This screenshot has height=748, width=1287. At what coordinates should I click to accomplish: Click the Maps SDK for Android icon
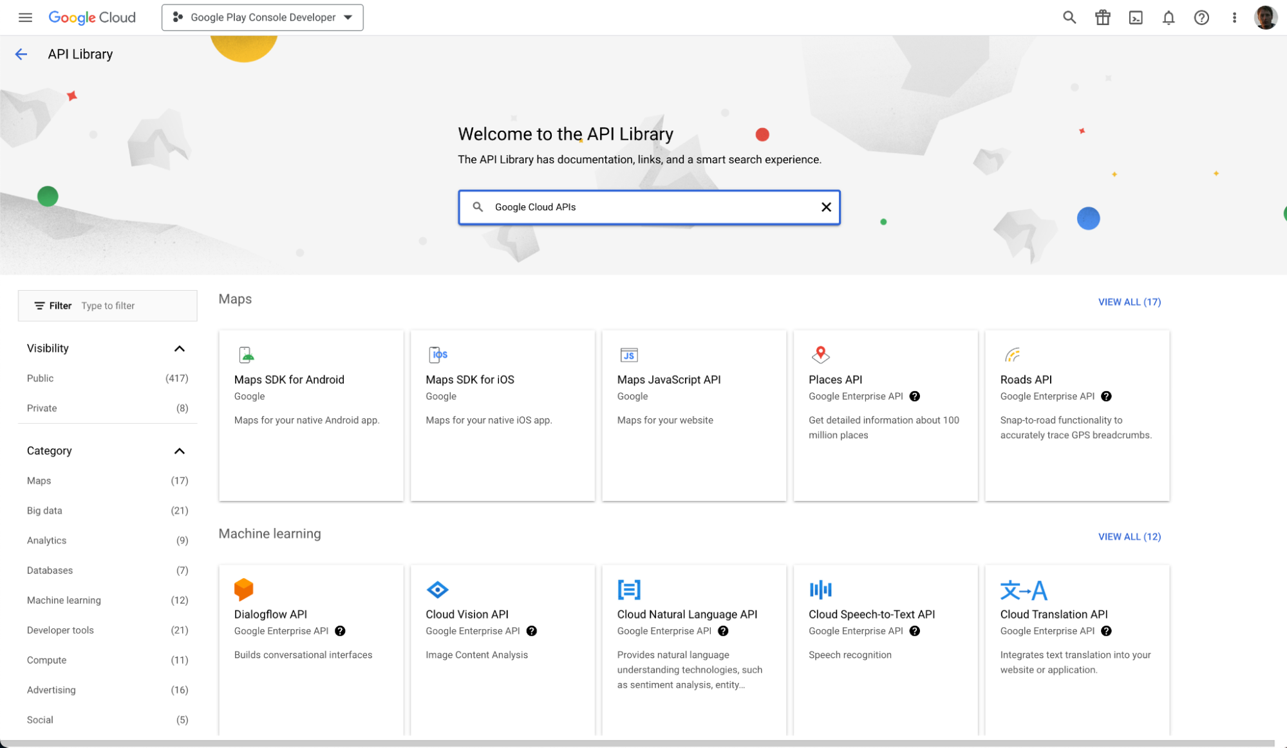247,354
